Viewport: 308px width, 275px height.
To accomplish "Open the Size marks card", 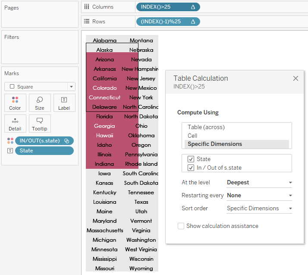I will click(x=40, y=103).
